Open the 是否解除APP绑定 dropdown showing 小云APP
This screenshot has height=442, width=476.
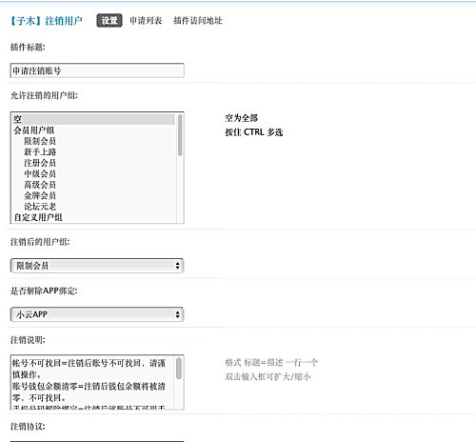tap(97, 314)
